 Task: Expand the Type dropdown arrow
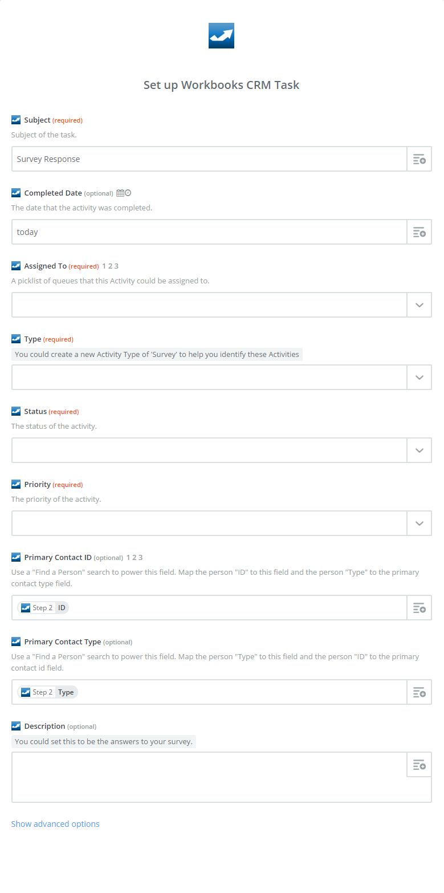pyautogui.click(x=419, y=378)
